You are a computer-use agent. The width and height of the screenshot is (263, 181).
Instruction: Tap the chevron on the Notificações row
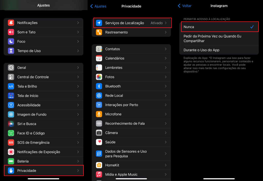(x=78, y=23)
